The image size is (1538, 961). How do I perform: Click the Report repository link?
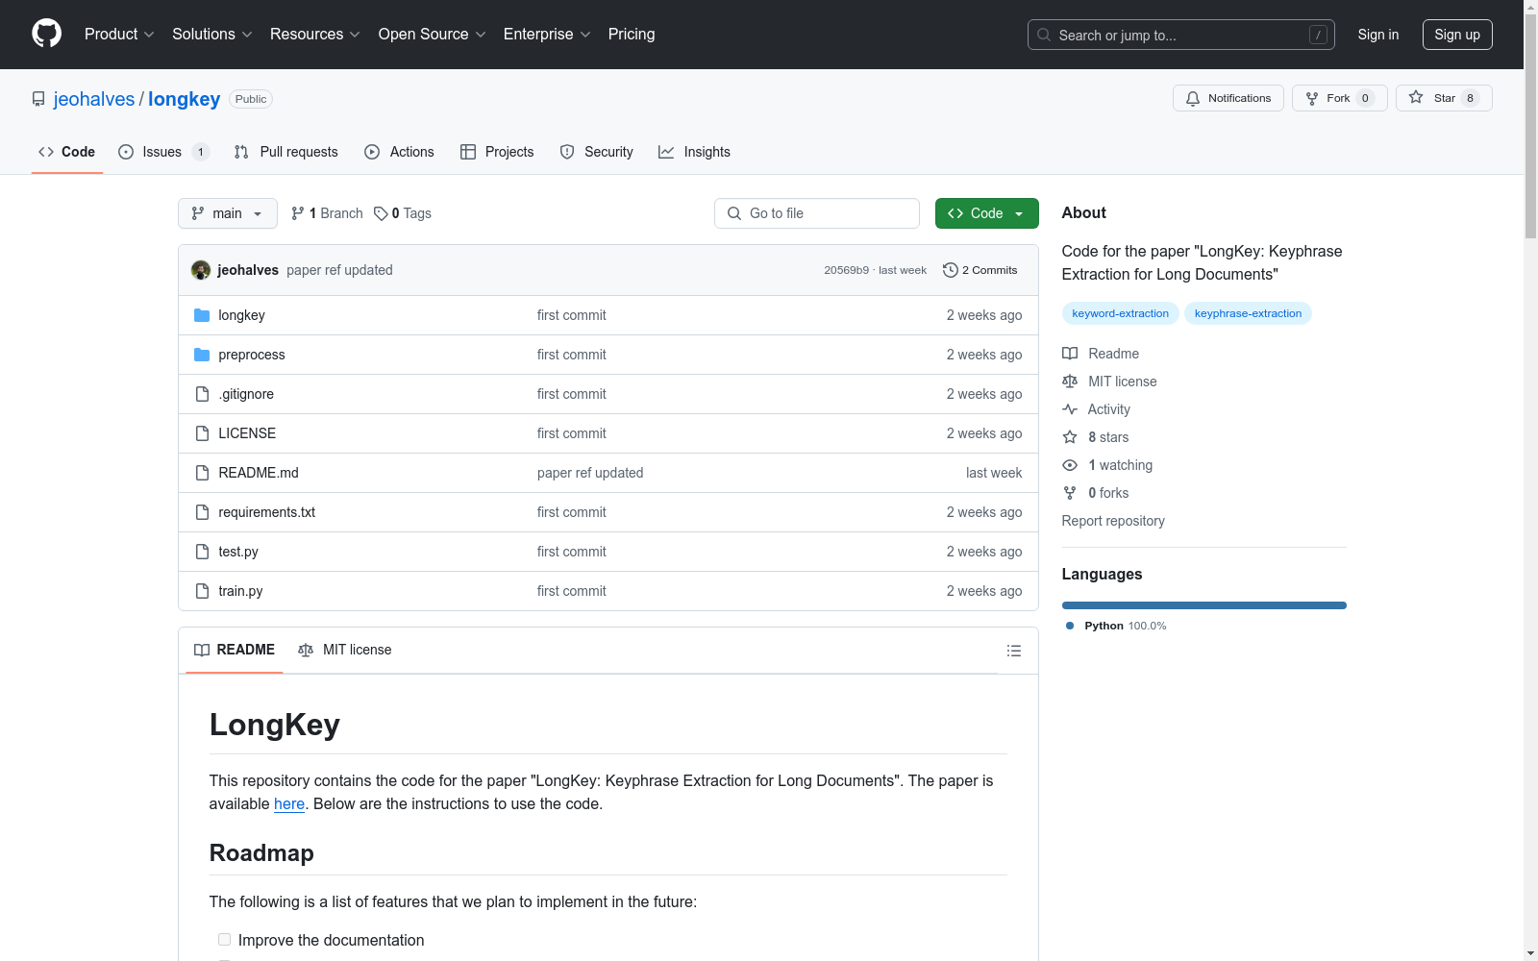pyautogui.click(x=1113, y=521)
